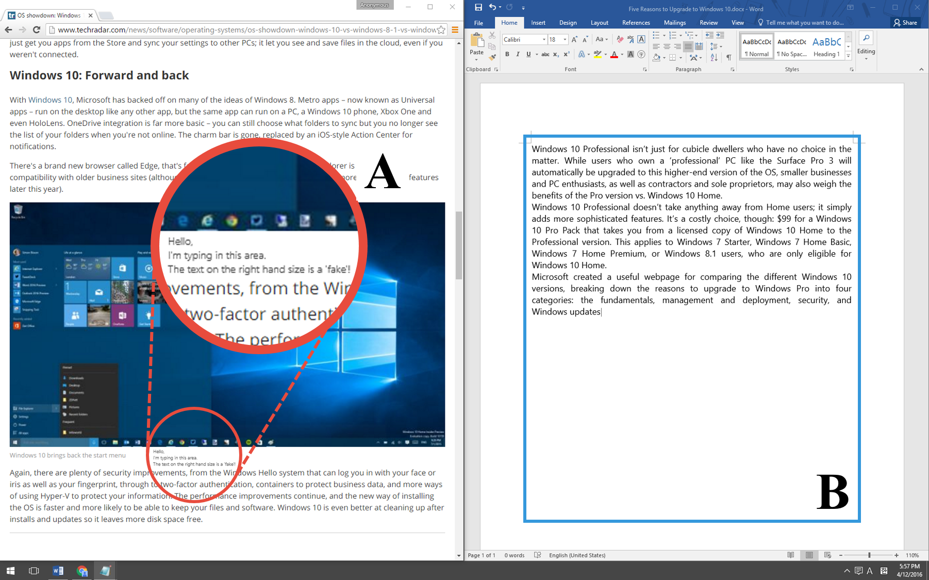
Task: Switch to the Design ribbon tab
Action: click(568, 23)
